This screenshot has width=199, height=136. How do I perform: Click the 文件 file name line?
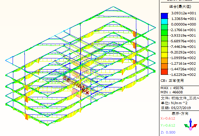pyautogui.click(x=180, y=98)
